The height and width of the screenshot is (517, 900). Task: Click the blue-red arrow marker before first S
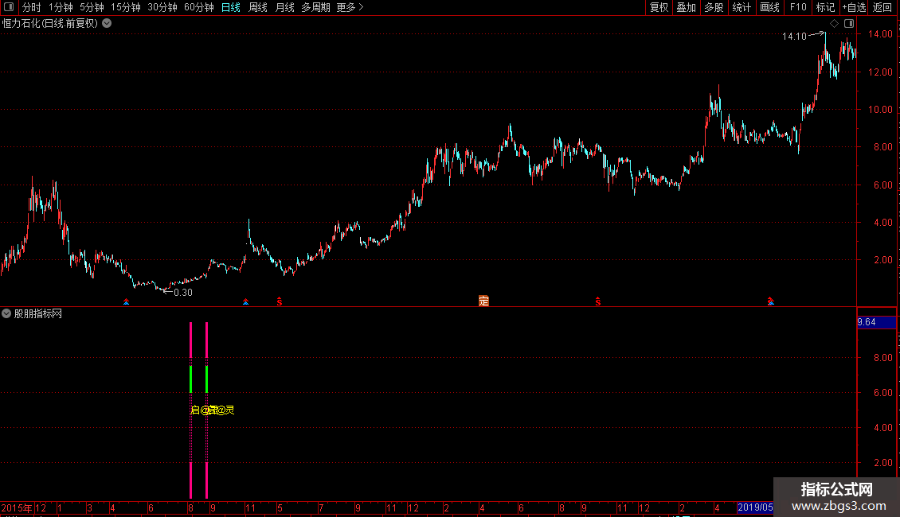[x=245, y=301]
